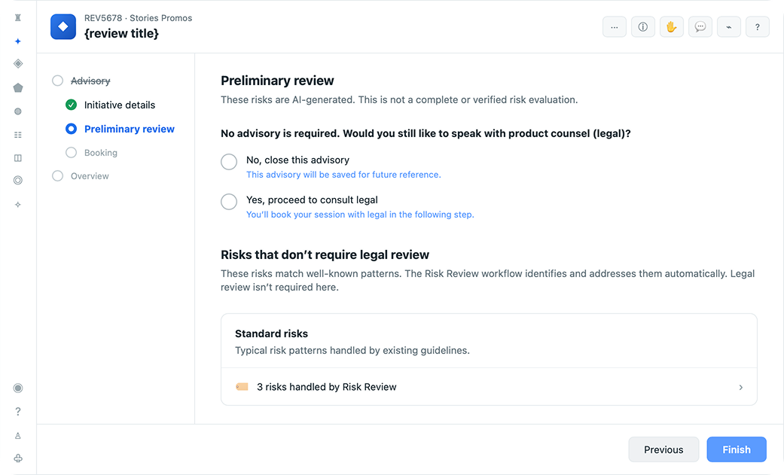Open the Initiative details step

point(120,105)
